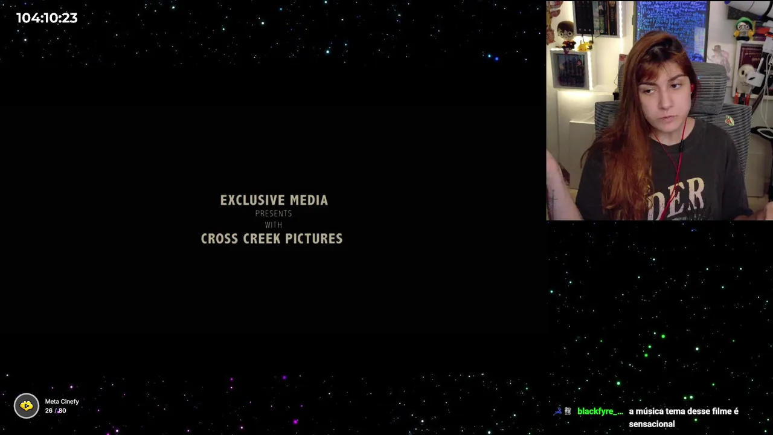Click the 26 / 80 goal counter

(56, 411)
